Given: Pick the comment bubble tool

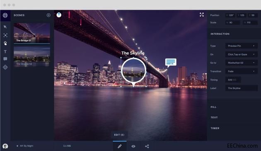Looking at the screenshot, I should pos(5,59).
